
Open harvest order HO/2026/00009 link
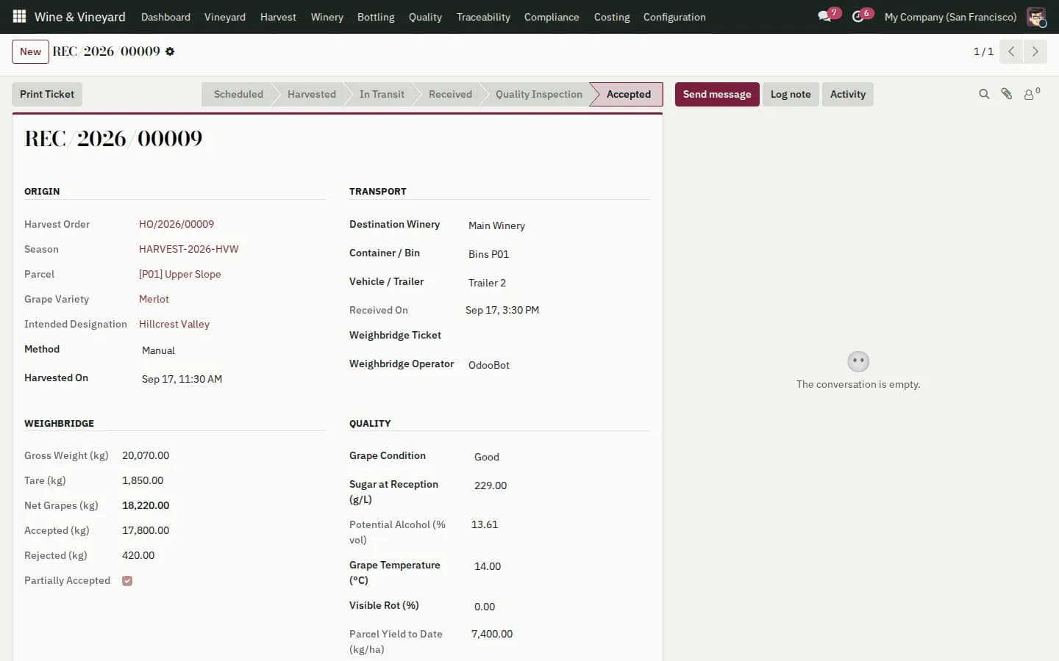[x=176, y=224]
